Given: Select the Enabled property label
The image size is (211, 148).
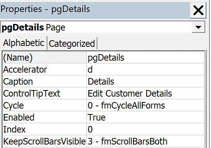Looking at the screenshot, I should (x=45, y=117).
